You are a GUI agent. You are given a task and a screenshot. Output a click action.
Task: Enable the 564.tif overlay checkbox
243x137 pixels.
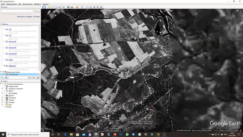tap(5, 60)
